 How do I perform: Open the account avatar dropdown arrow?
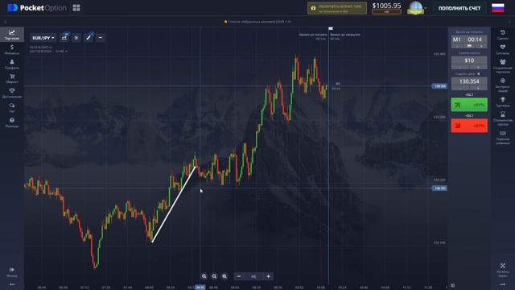pos(426,8)
